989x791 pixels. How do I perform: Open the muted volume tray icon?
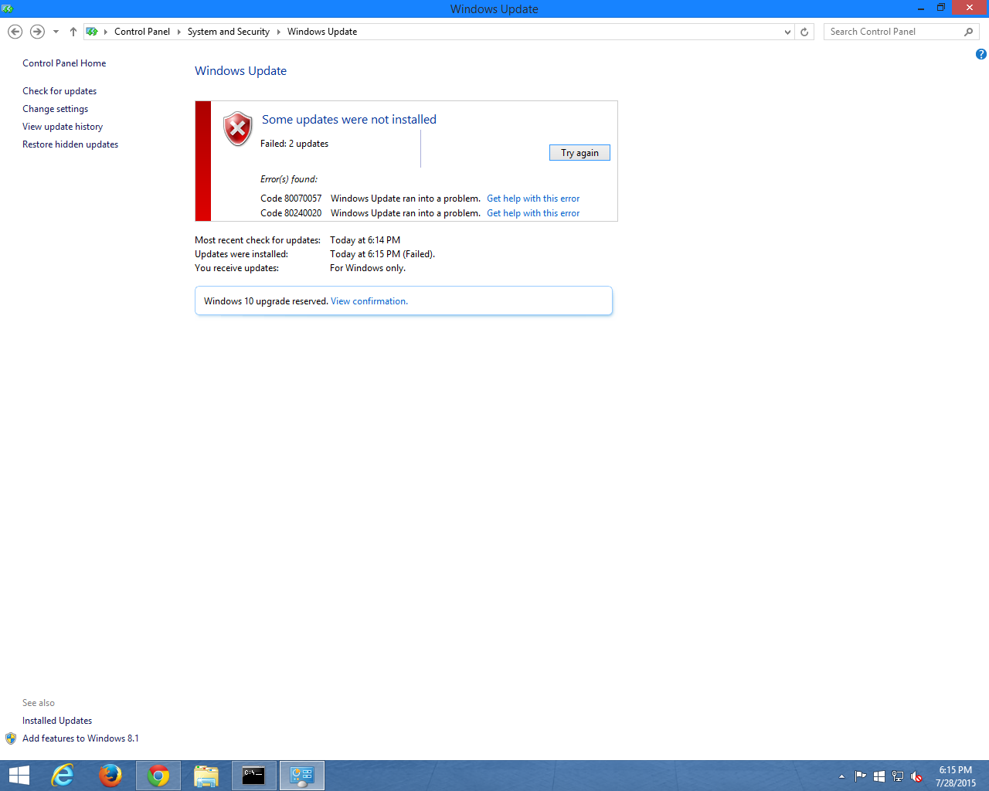(x=916, y=776)
